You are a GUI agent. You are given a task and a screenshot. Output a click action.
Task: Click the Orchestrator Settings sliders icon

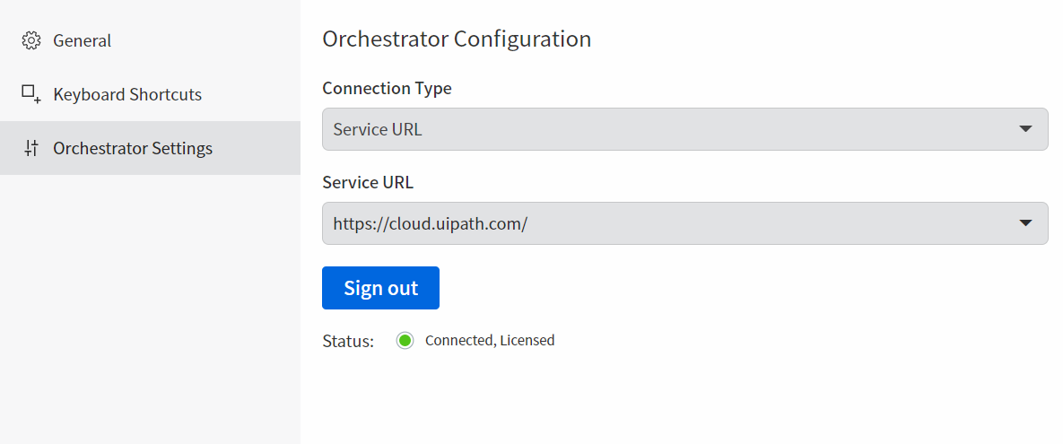click(31, 148)
